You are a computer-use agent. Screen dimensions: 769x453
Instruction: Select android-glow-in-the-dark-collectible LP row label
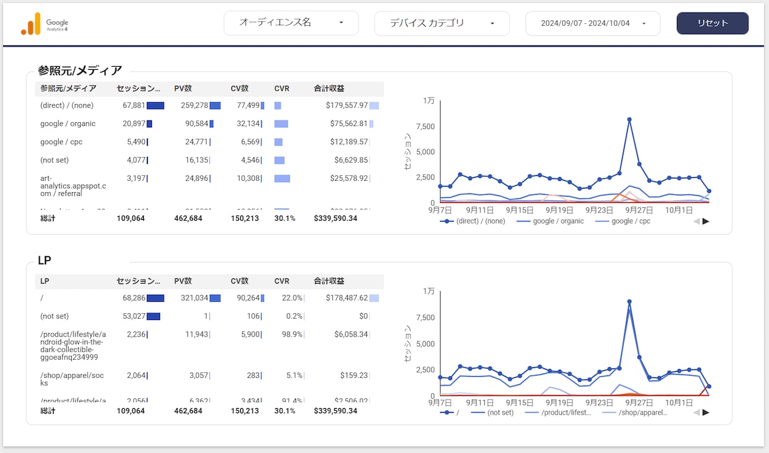point(73,346)
